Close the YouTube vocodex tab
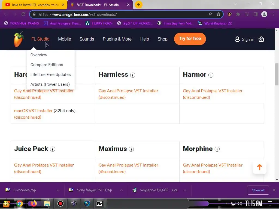Image resolution: width=279 pixels, height=209 pixels. pos(63,5)
